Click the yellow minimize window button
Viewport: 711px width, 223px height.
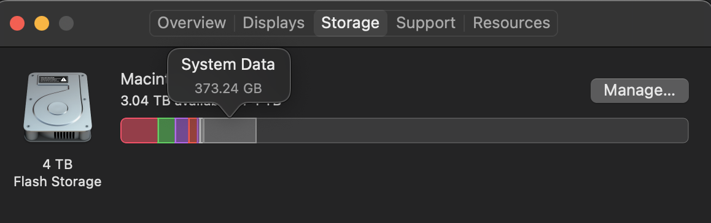pyautogui.click(x=42, y=23)
